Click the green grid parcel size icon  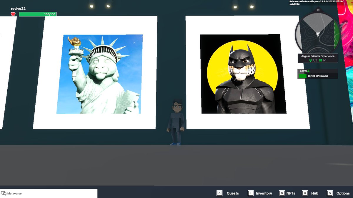[x=321, y=60]
